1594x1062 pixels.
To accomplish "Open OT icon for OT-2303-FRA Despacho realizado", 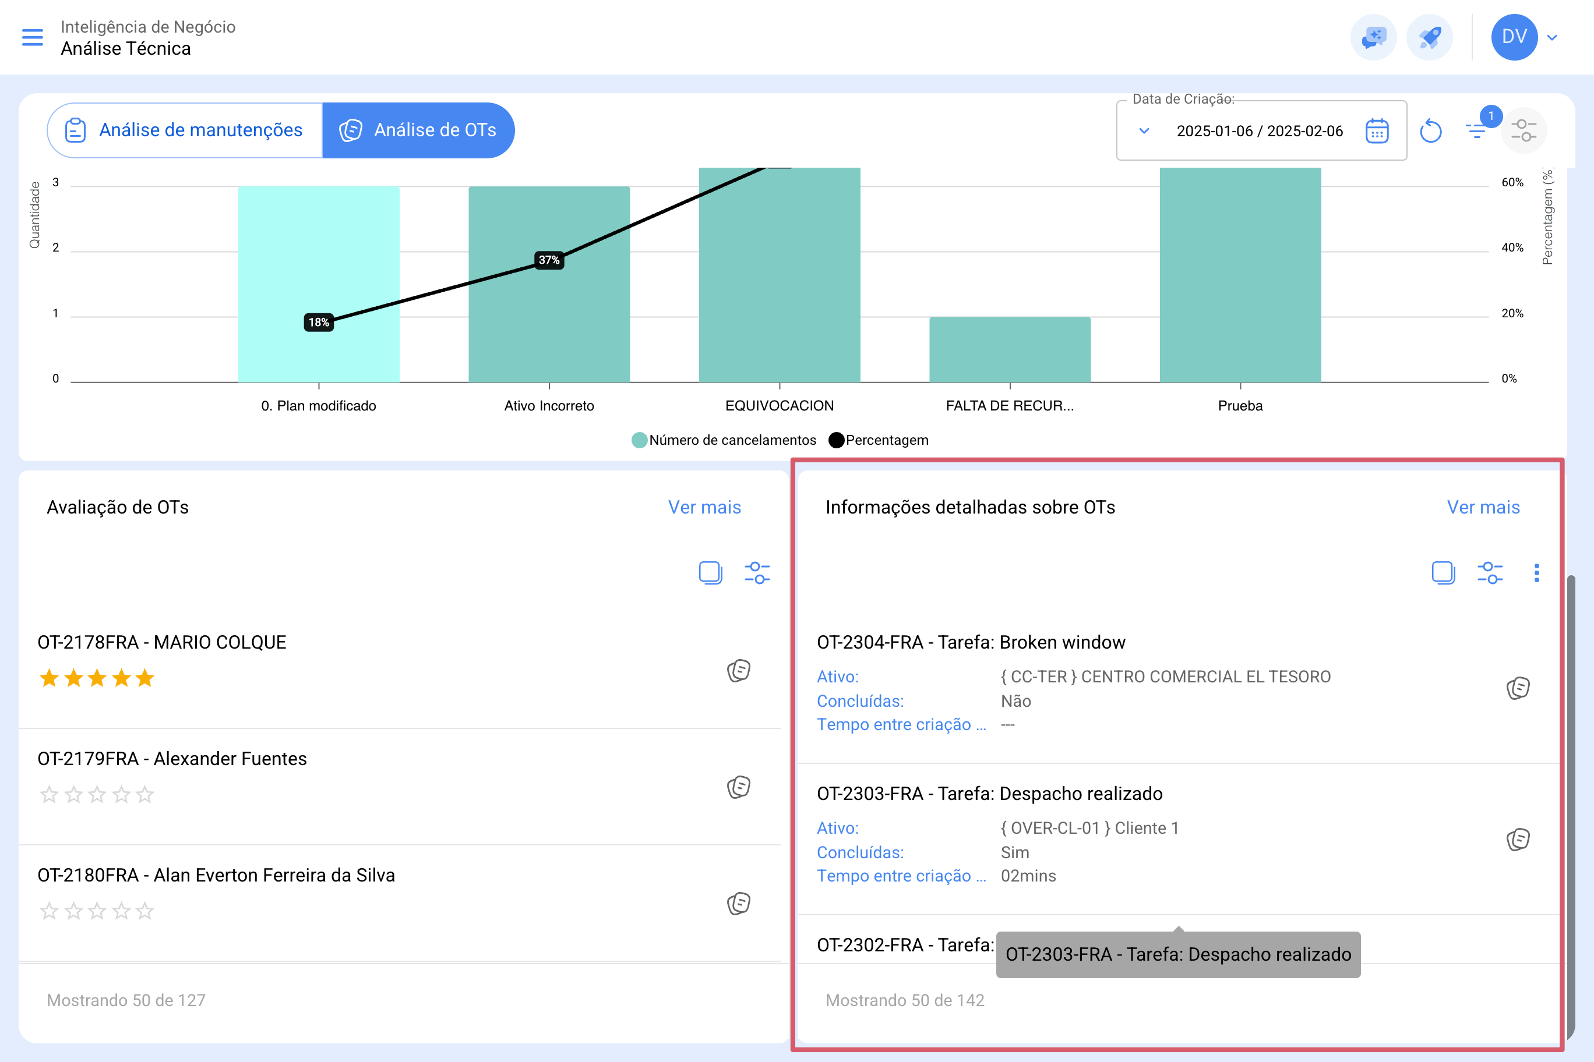I will pos(1518,839).
